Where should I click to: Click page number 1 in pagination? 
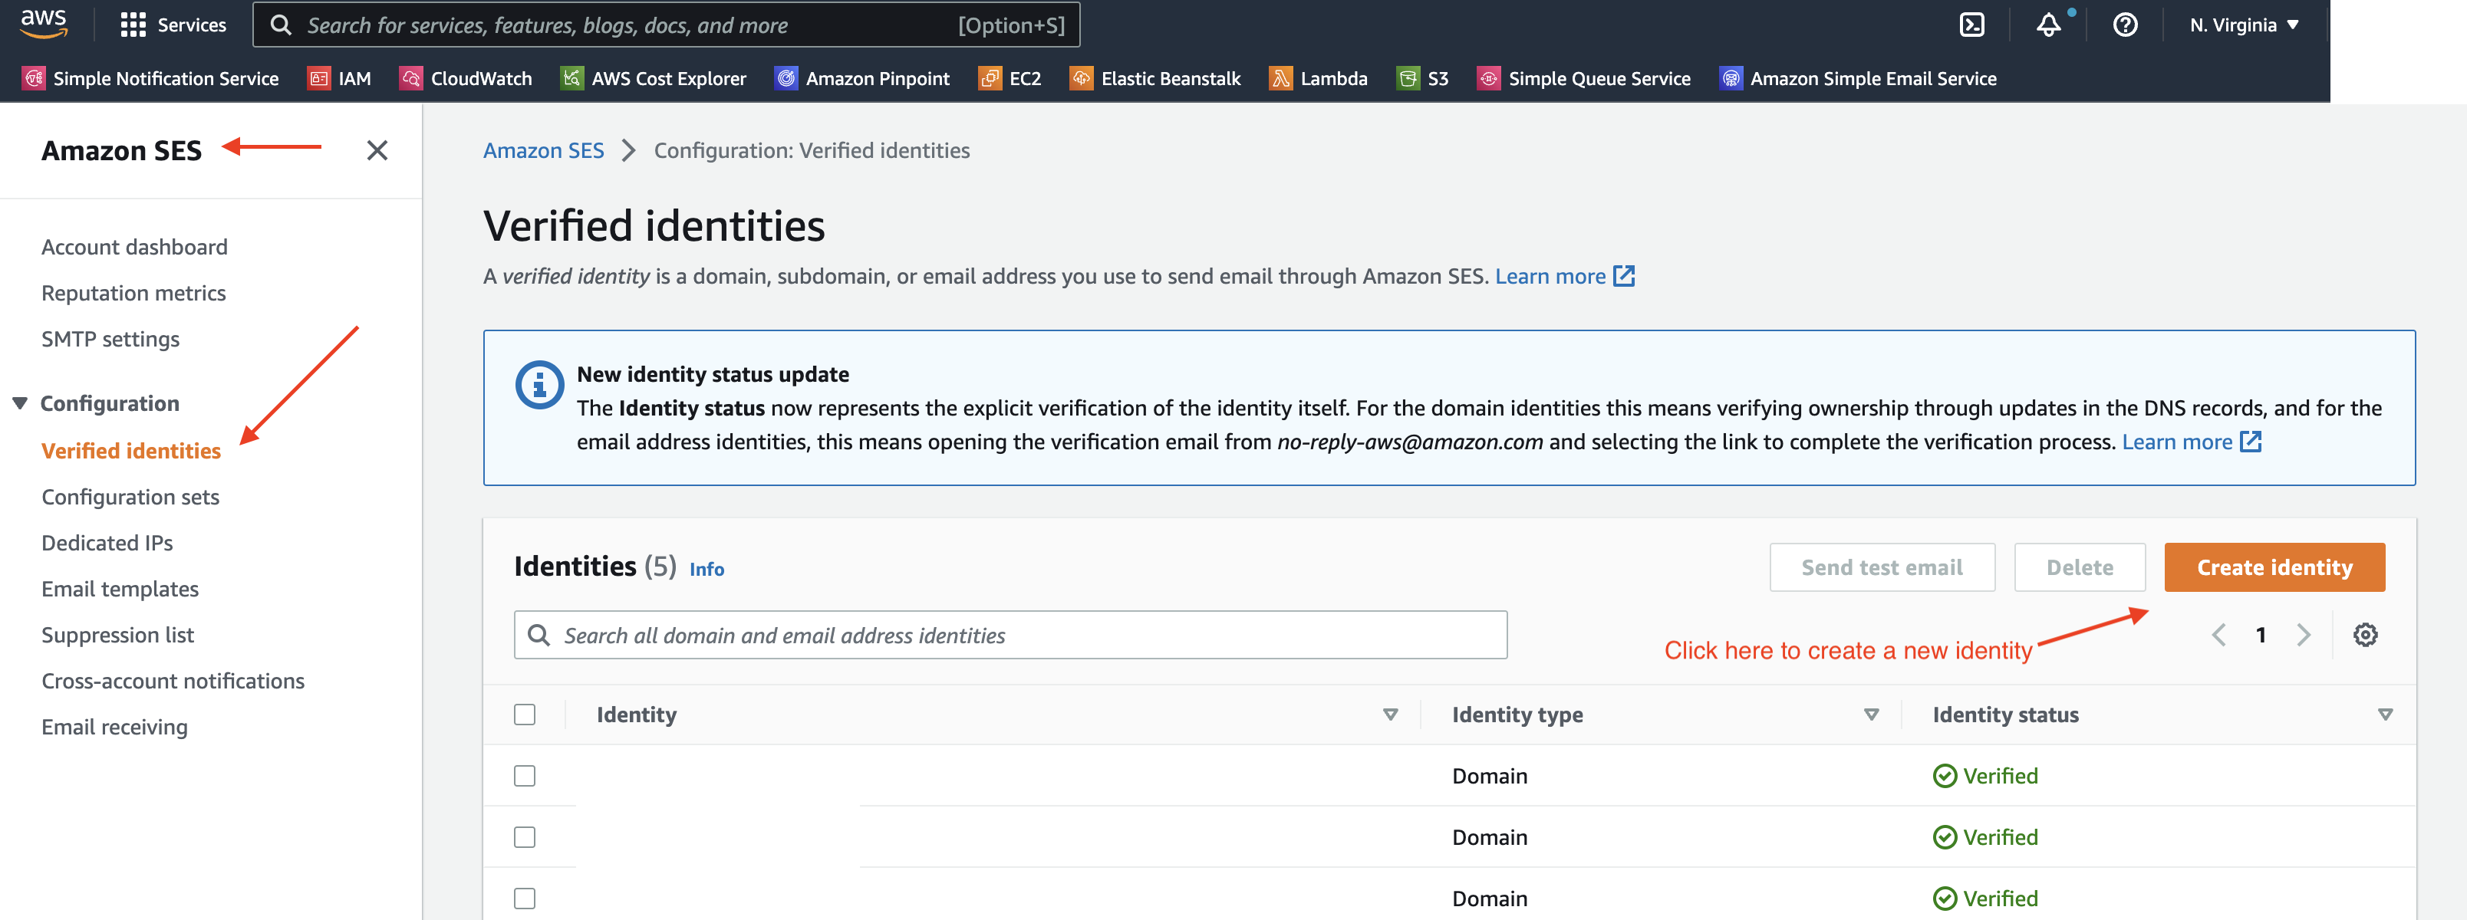[2260, 635]
